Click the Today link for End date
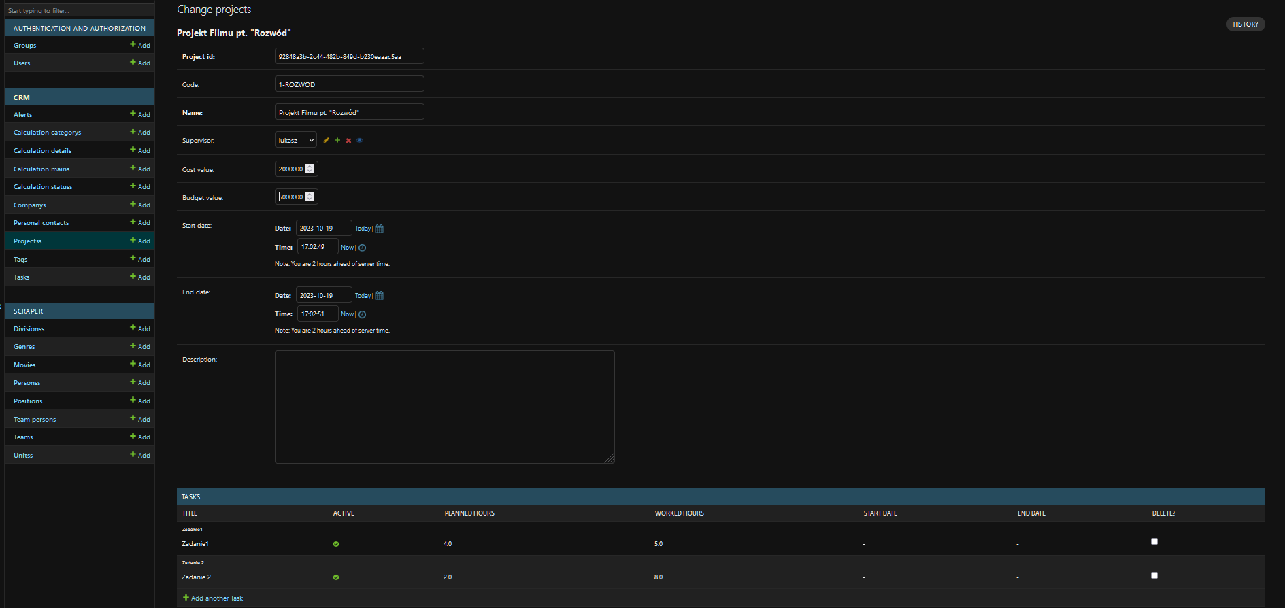Screen dimensions: 1285x608 tap(363, 296)
